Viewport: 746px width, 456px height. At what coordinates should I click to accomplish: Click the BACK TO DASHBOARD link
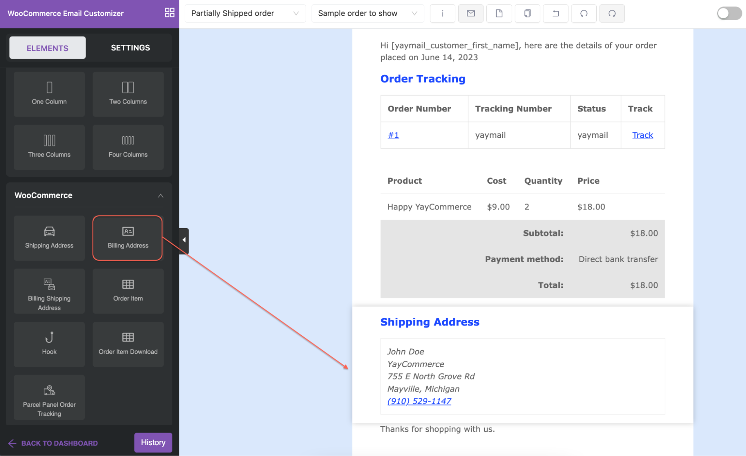click(53, 443)
